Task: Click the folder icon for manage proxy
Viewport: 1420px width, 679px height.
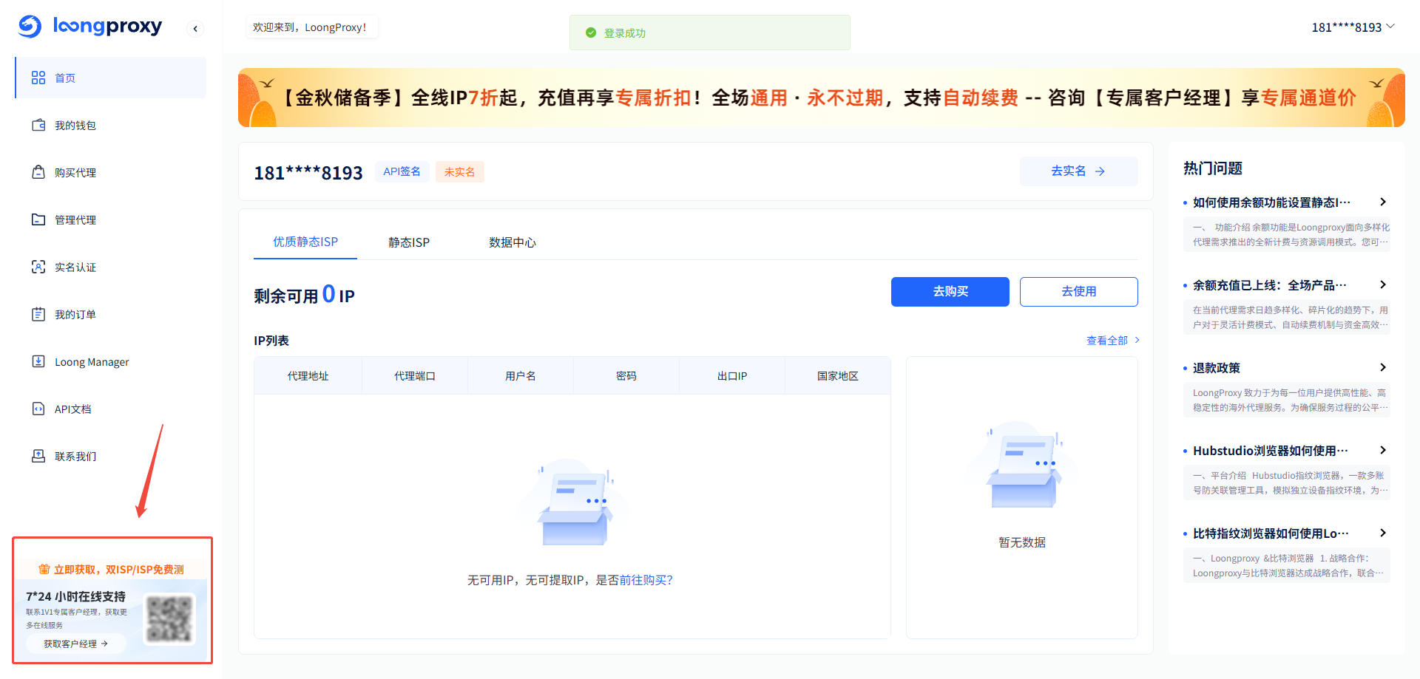Action: tap(38, 219)
